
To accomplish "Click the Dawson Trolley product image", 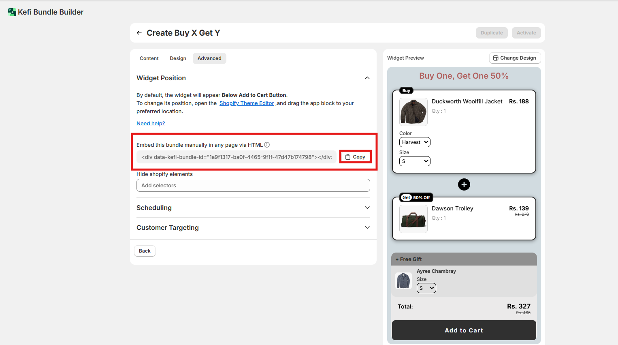I will point(413,219).
